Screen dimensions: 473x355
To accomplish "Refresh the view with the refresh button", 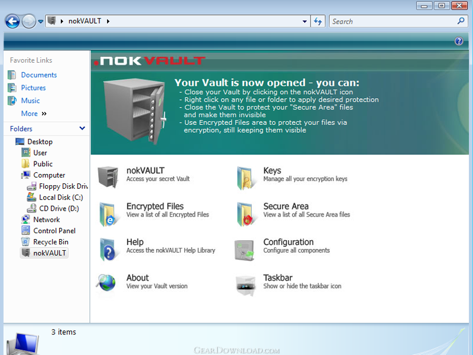I will click(x=318, y=21).
